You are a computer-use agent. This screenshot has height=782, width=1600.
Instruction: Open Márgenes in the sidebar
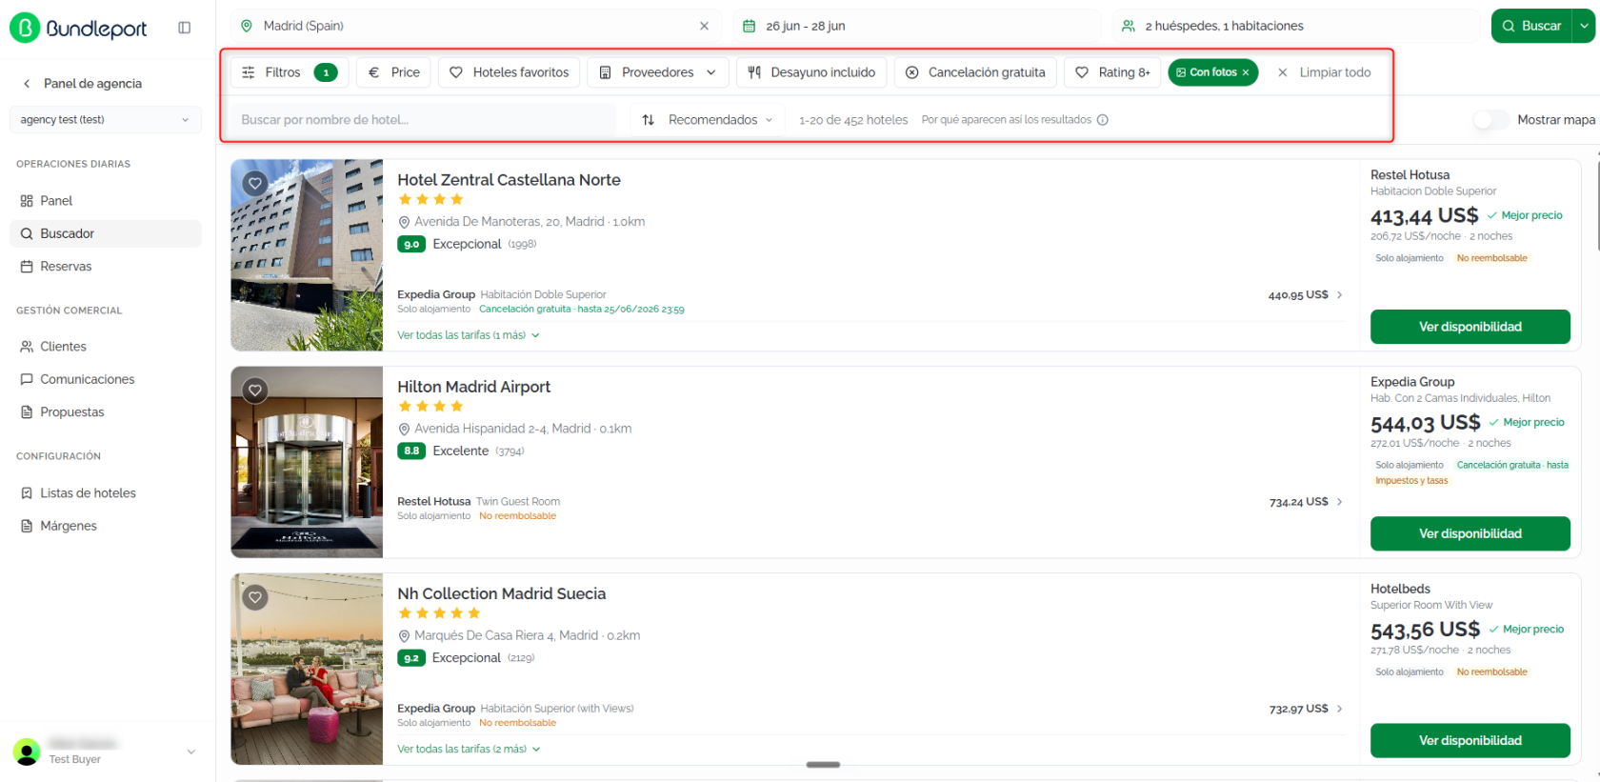click(106, 526)
